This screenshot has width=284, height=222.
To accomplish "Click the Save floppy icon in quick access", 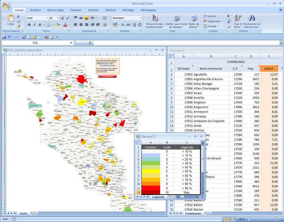I will 4,37.
